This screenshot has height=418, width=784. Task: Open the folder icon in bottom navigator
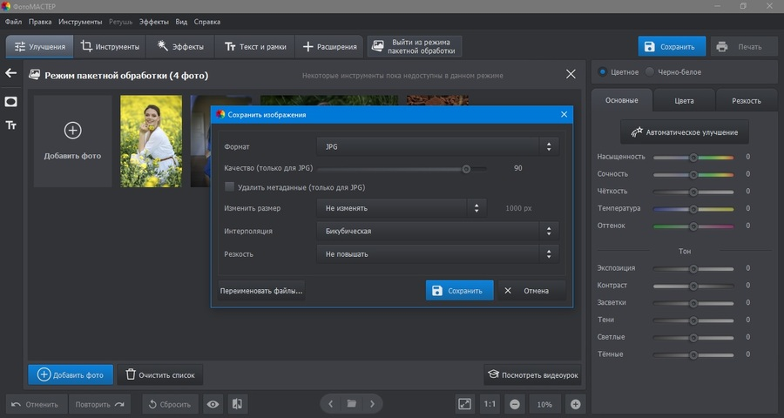(352, 403)
